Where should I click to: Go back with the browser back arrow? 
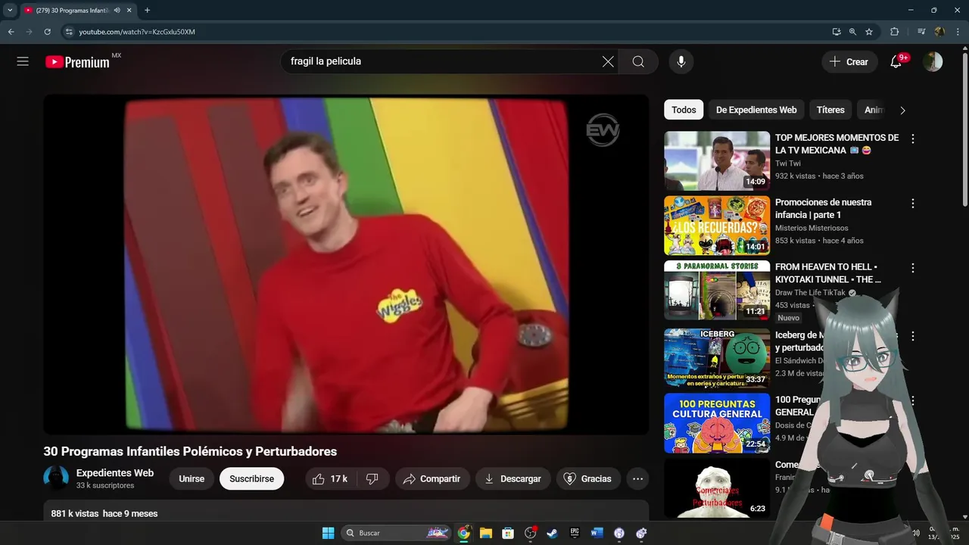pos(11,32)
